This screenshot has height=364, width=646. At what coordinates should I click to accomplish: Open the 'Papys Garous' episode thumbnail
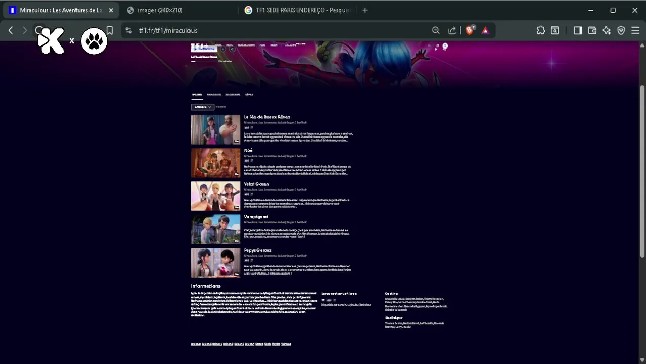[215, 262]
